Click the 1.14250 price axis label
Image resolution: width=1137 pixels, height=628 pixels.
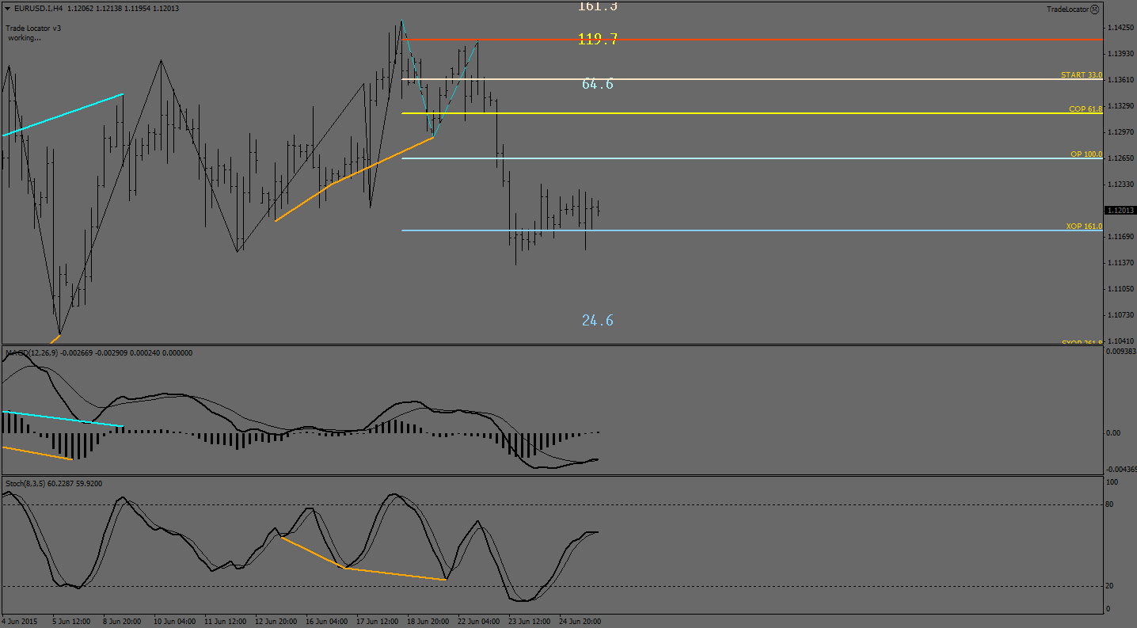click(x=1120, y=28)
